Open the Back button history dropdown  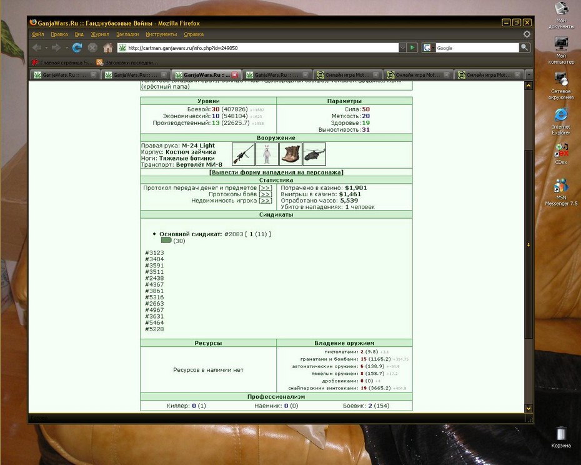coord(46,48)
